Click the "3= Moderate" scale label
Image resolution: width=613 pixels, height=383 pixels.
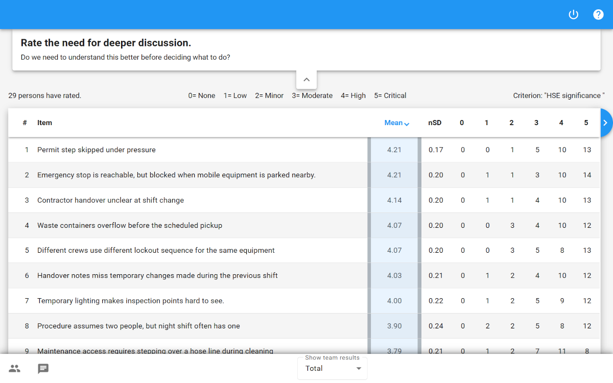(x=312, y=95)
